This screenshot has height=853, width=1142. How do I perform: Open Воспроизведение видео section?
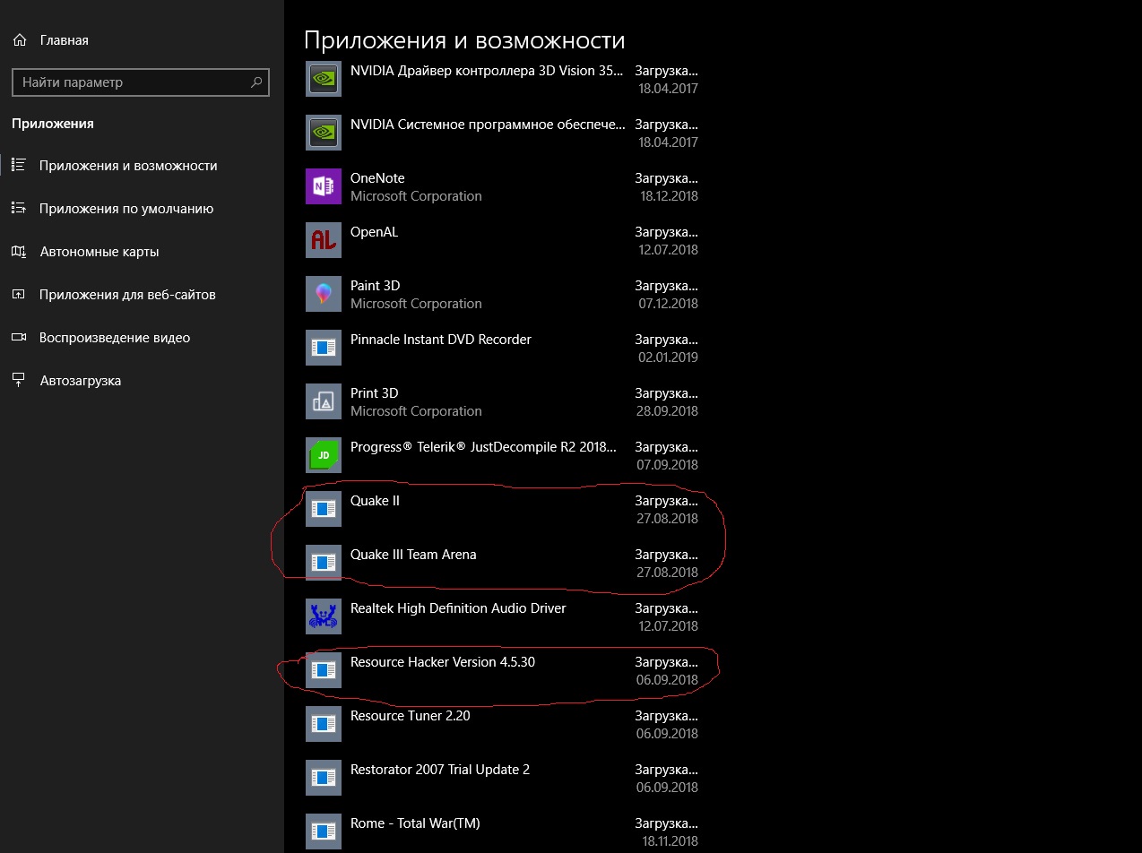(x=115, y=338)
